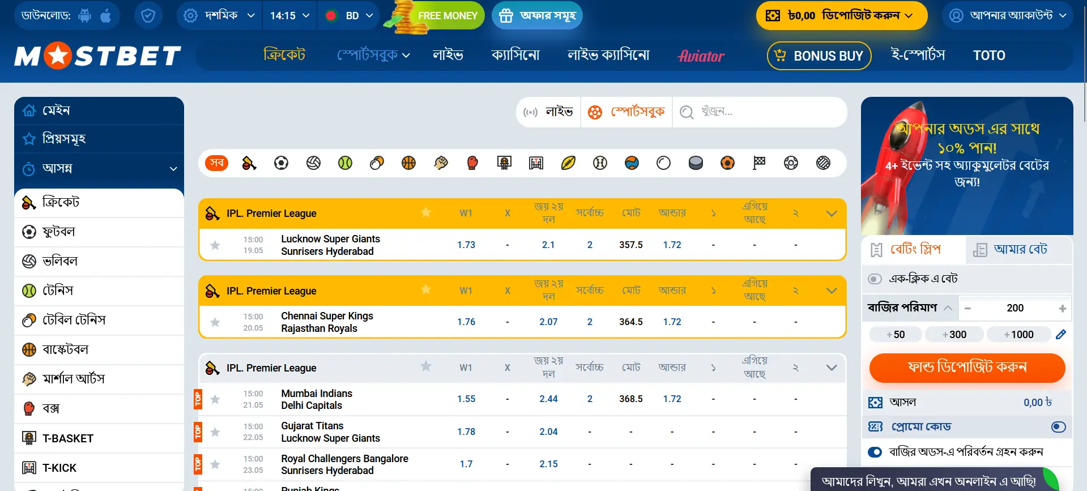The height and width of the screenshot is (491, 1087).
Task: Open Football in left sidebar
Action: [99, 232]
